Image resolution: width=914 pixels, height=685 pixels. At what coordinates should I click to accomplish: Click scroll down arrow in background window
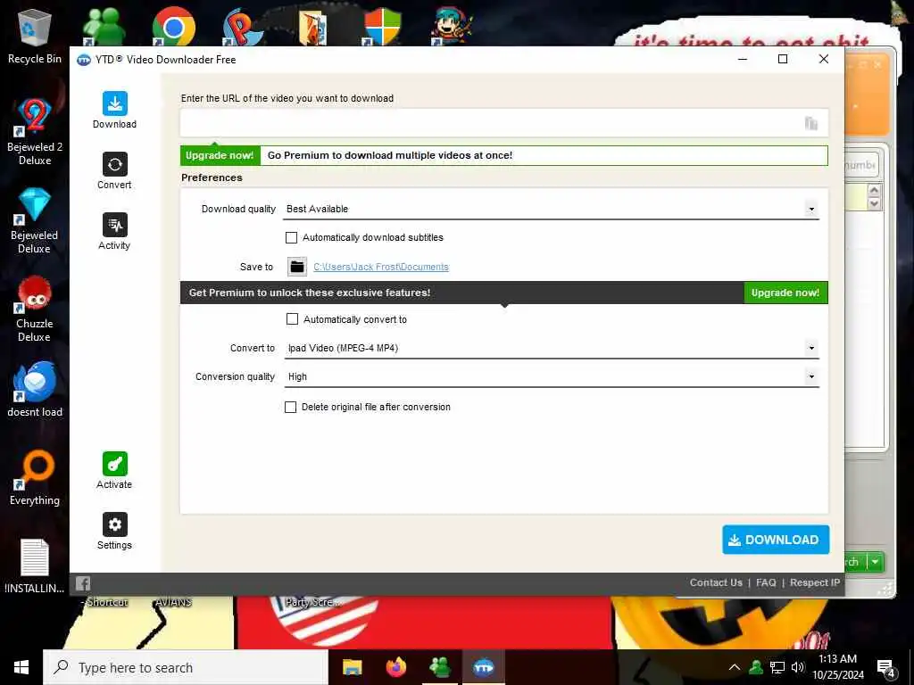pos(874,203)
